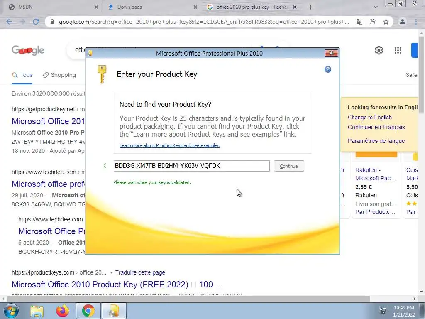Screen dimensions: 425x319
Task: Open Microsoft Office 201 getproductkey.net result
Action: pos(48,121)
